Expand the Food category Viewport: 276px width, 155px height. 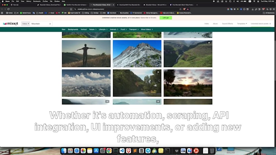coord(123,29)
